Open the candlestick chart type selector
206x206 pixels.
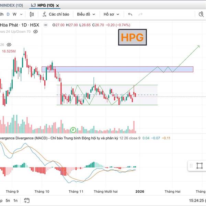pos(32,14)
